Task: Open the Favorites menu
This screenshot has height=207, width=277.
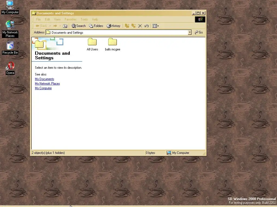Action: 70,19
